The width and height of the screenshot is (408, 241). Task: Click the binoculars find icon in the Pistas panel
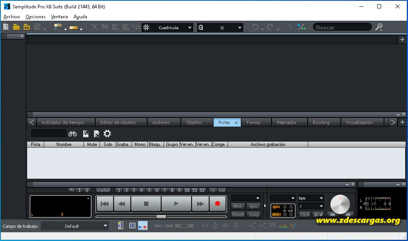72,134
